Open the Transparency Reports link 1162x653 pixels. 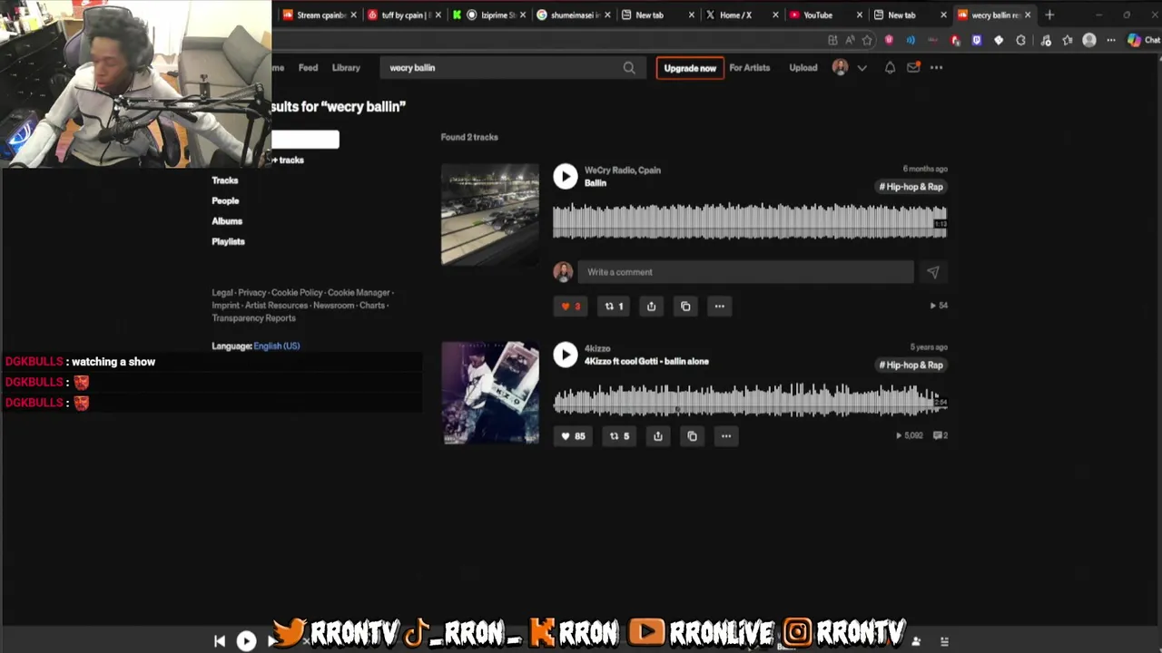pyautogui.click(x=253, y=318)
